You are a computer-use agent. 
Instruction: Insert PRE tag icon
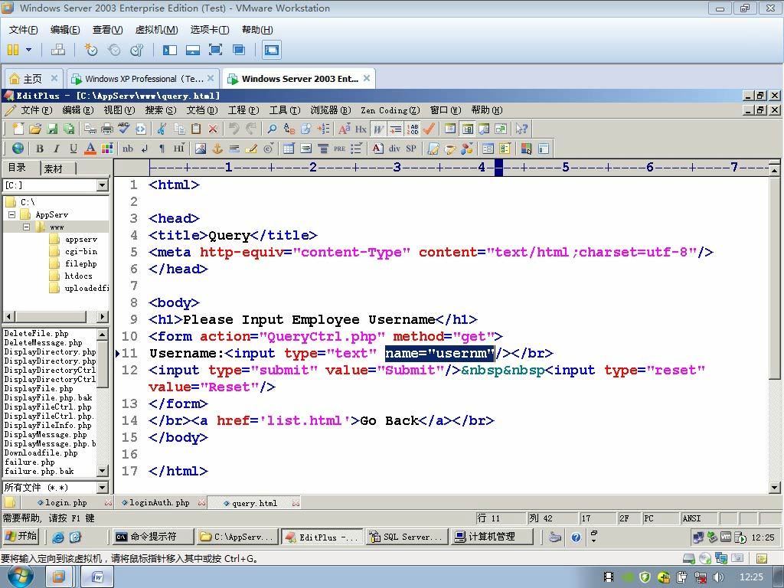339,149
